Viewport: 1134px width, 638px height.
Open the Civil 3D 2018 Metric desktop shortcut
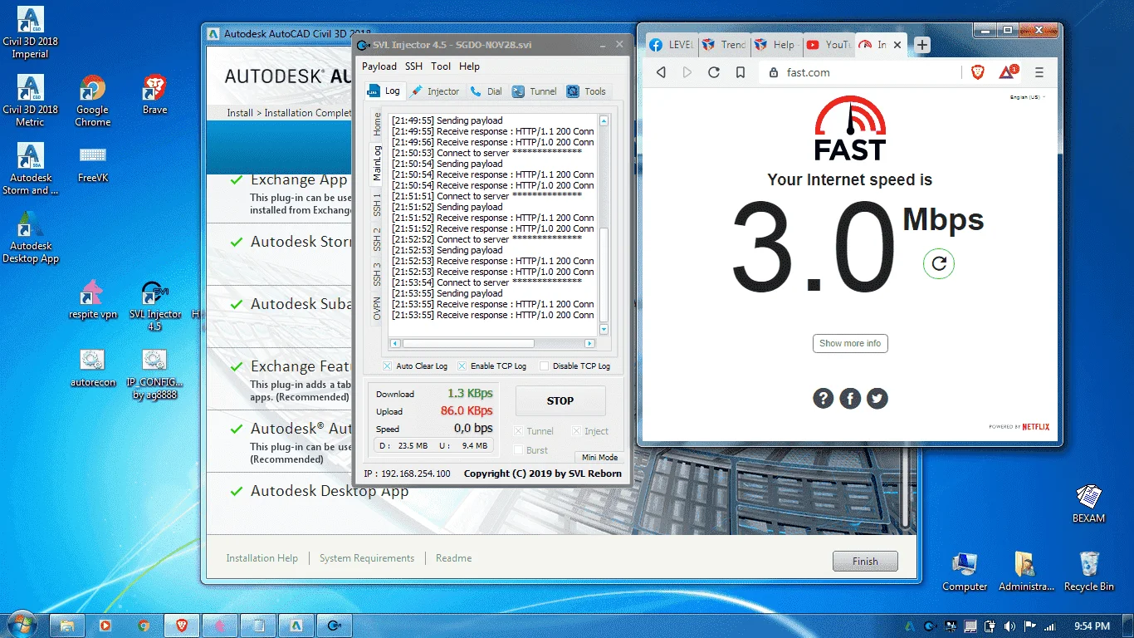(x=30, y=101)
